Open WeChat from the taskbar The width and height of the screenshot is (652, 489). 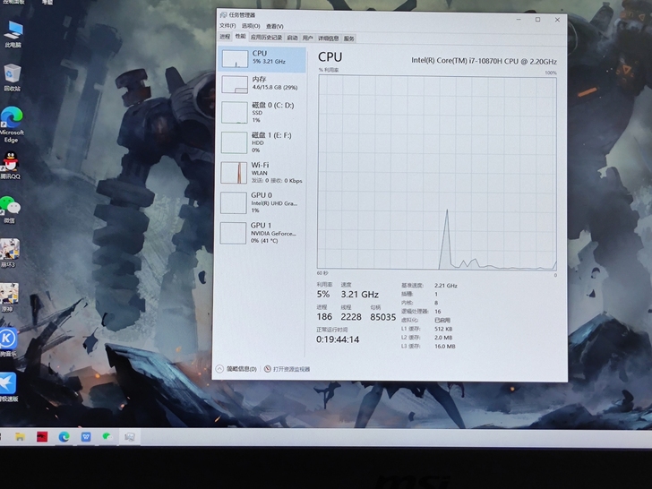coord(107,437)
